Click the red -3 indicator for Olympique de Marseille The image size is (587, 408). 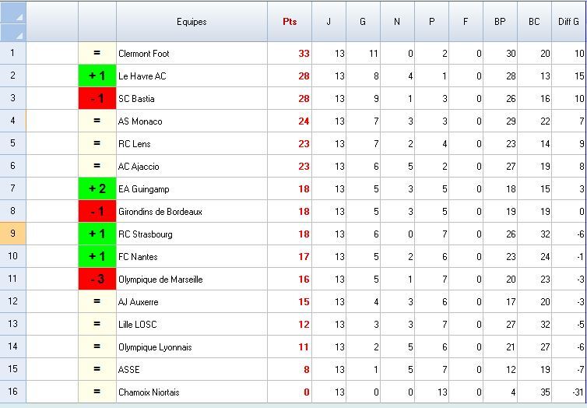pyautogui.click(x=97, y=280)
